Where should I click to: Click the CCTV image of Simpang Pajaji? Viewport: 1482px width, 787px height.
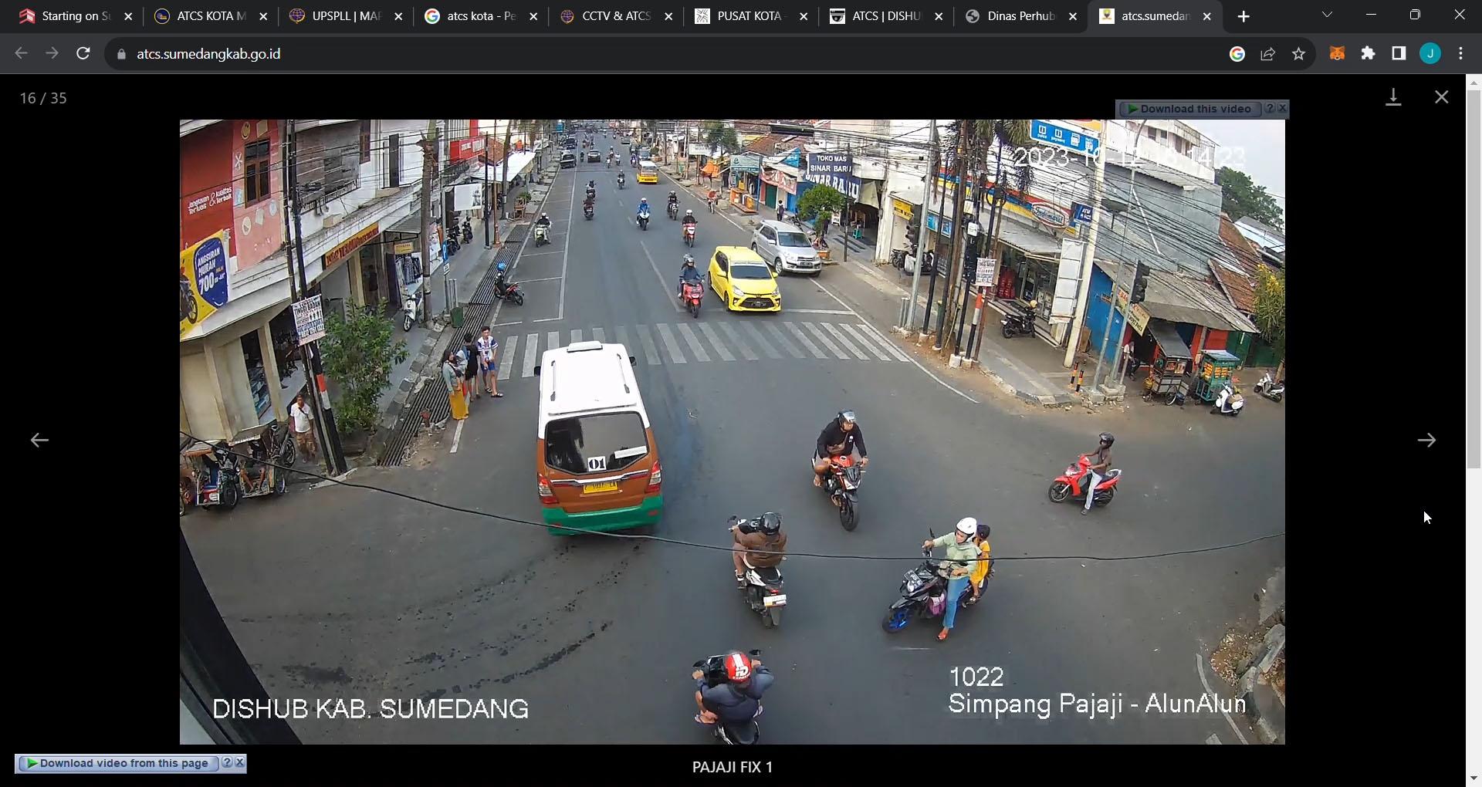pos(732,432)
